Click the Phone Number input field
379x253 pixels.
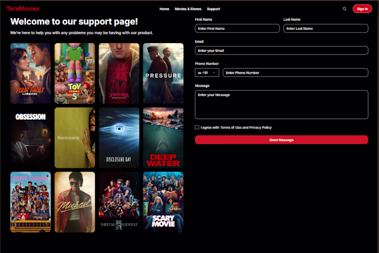pos(295,73)
